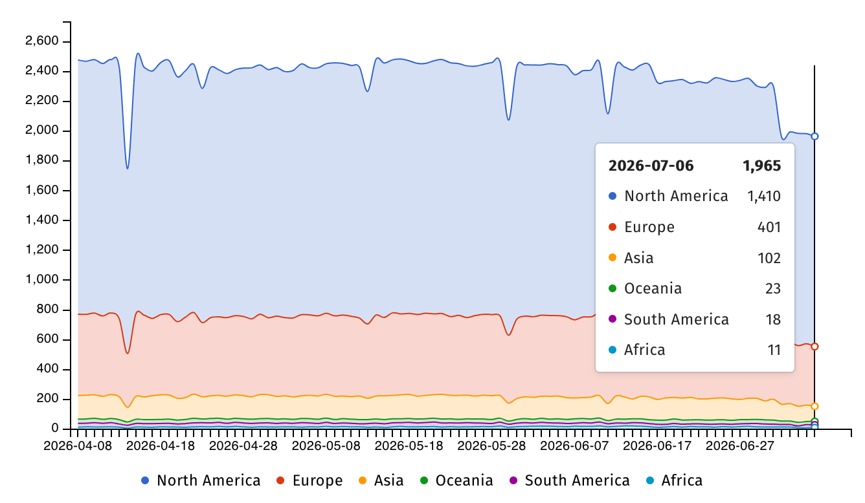The width and height of the screenshot is (865, 503).
Task: Click the blue total data point marker
Action: click(814, 136)
